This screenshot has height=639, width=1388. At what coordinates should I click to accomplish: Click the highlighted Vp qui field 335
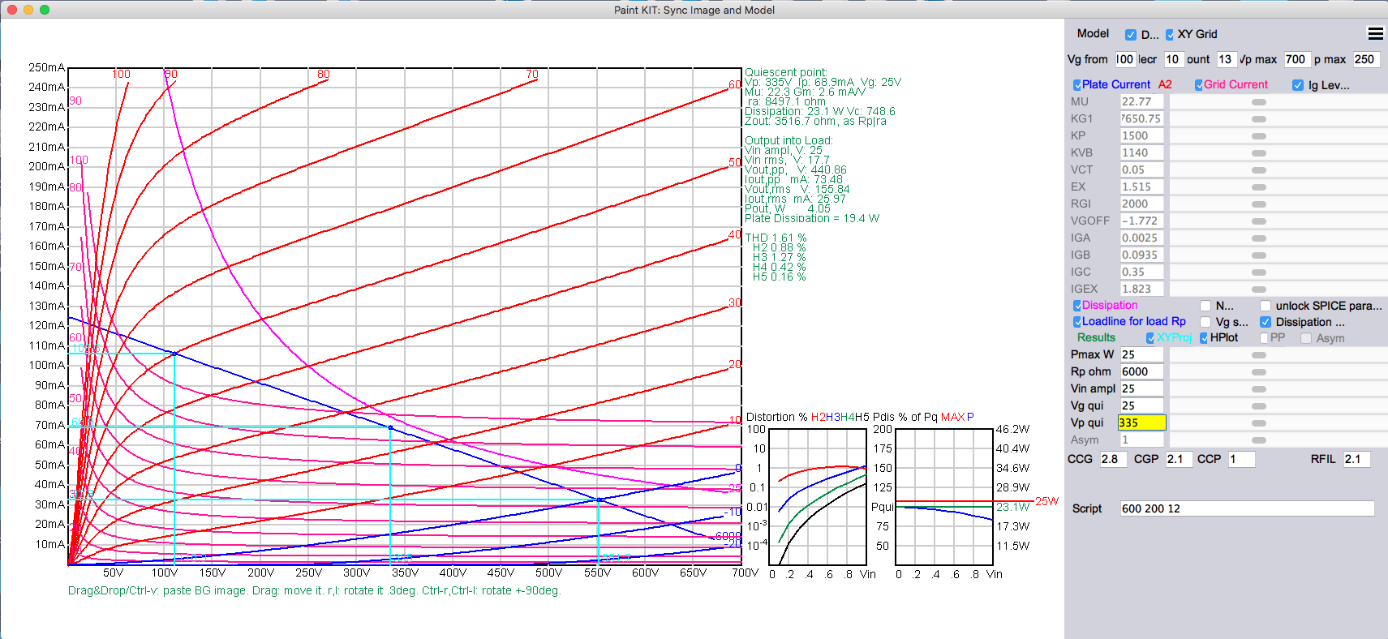[1141, 422]
